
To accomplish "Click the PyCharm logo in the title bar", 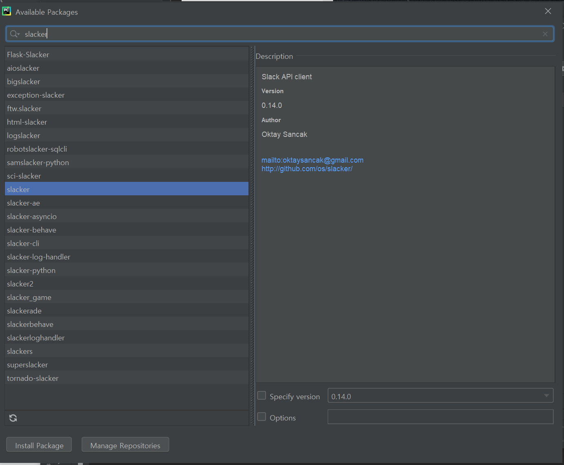I will (x=7, y=11).
